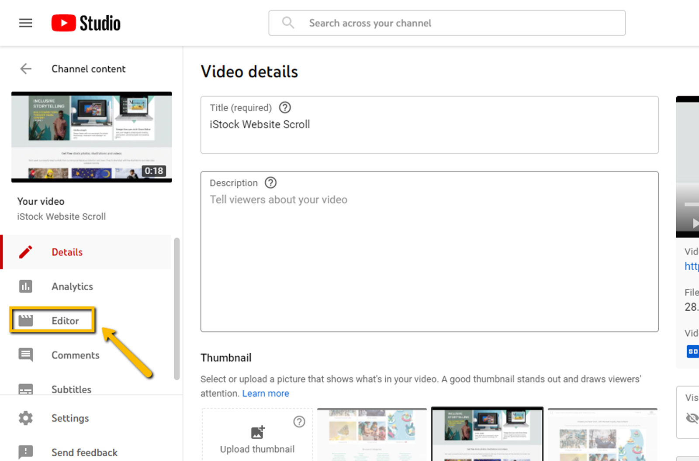Screen dimensions: 699x461
Task: Click the sidebar vertical scrollbar
Action: point(177,309)
